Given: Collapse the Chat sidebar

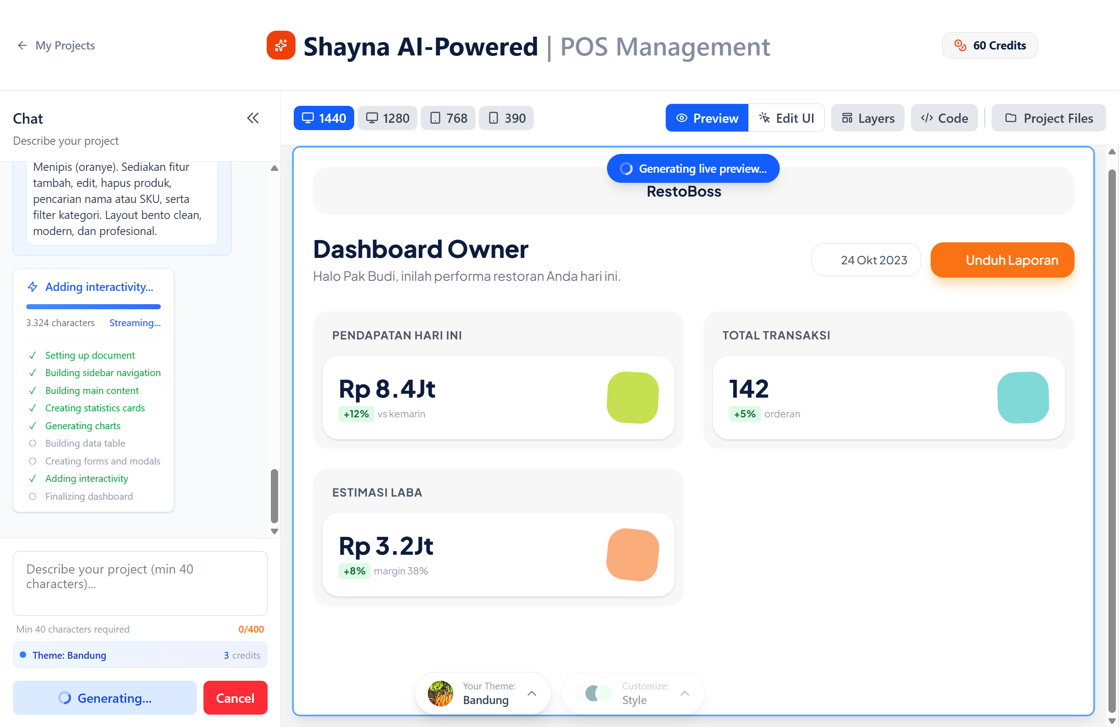Looking at the screenshot, I should coord(253,118).
